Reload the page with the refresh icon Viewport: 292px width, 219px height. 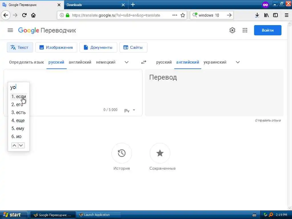point(24,15)
